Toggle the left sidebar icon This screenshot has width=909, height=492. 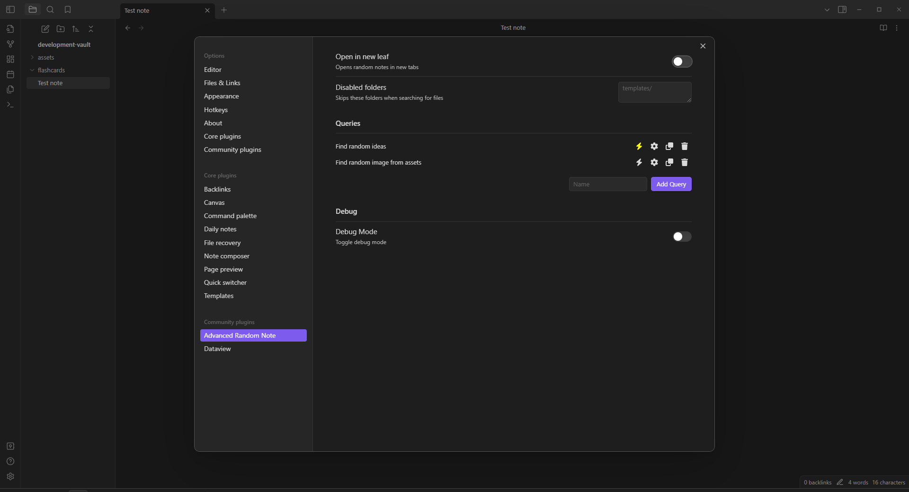[x=10, y=9]
